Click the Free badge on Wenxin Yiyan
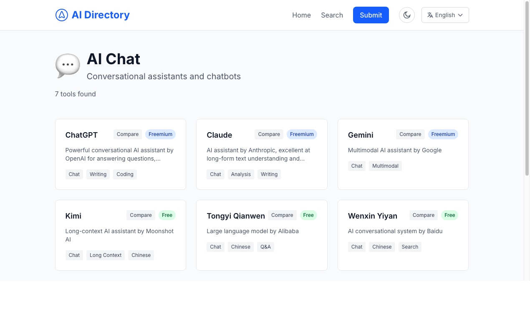This screenshot has width=530, height=317. (x=449, y=215)
